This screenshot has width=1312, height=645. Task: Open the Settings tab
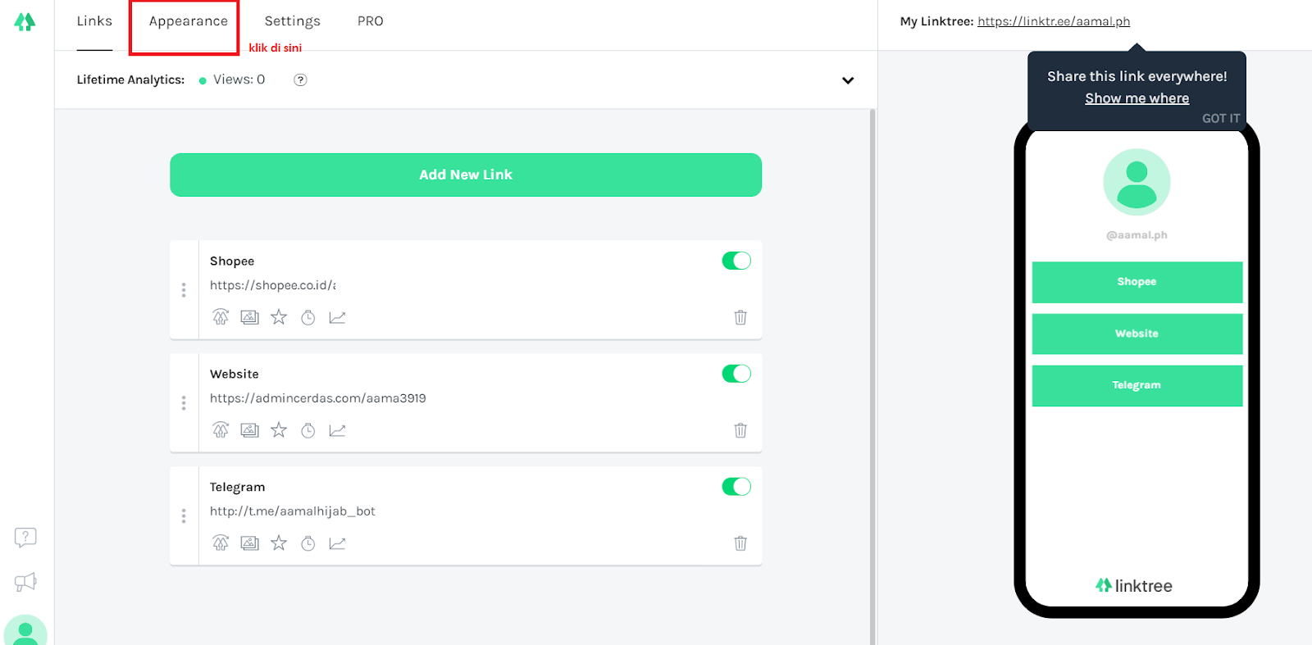point(293,21)
